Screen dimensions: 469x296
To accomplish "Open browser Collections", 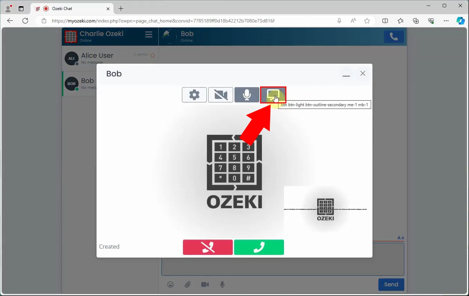I will tap(416, 21).
